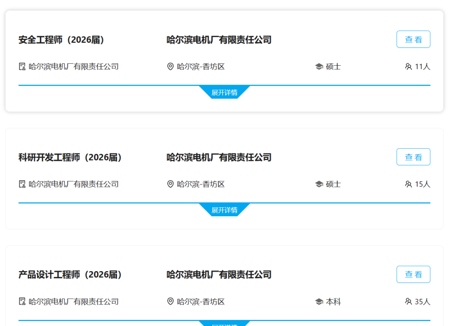Click people icon beside 15人
450x326 pixels.
(x=408, y=184)
